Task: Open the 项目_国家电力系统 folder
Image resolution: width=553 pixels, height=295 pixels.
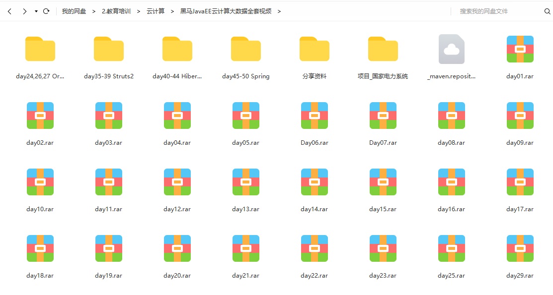Action: pos(383,49)
